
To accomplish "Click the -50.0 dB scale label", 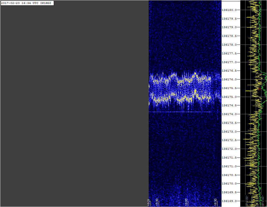I will [x=247, y=201].
